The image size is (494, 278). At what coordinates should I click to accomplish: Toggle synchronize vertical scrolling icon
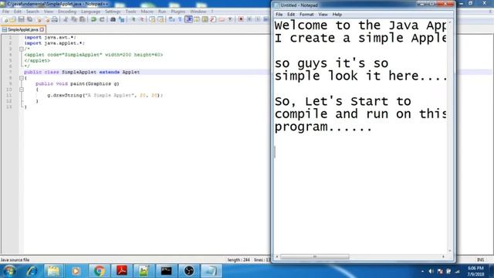(x=152, y=19)
